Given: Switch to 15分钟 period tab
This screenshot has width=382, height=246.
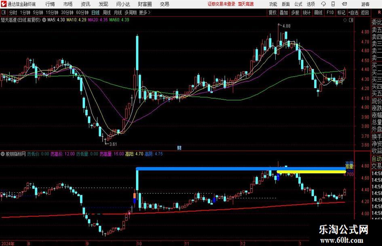Looking at the screenshot, I should coord(52,13).
